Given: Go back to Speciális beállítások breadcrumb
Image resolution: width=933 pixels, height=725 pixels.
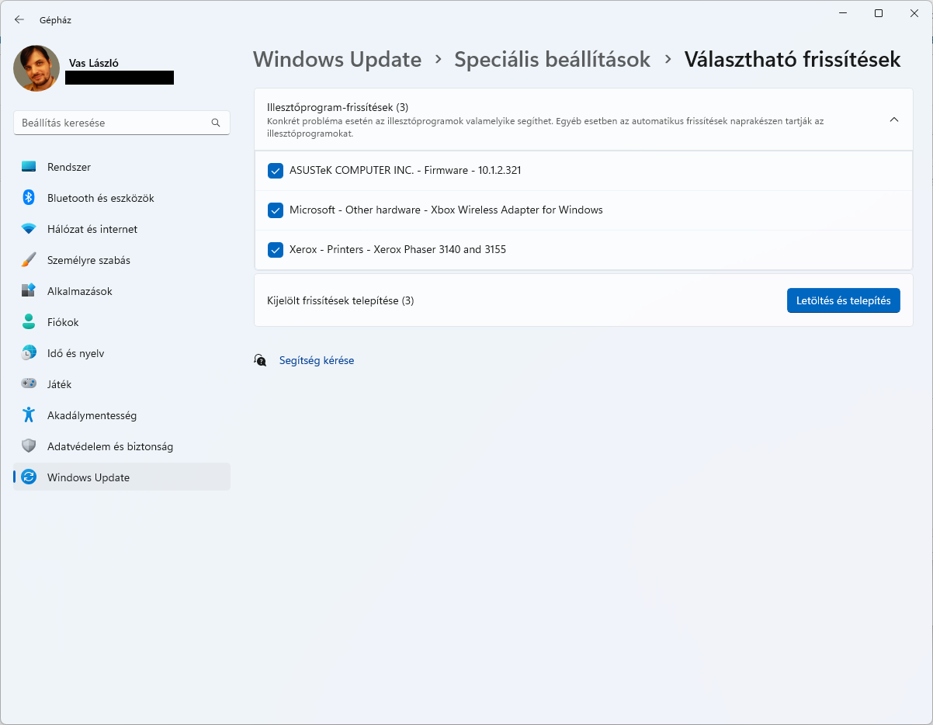Looking at the screenshot, I should click(553, 60).
